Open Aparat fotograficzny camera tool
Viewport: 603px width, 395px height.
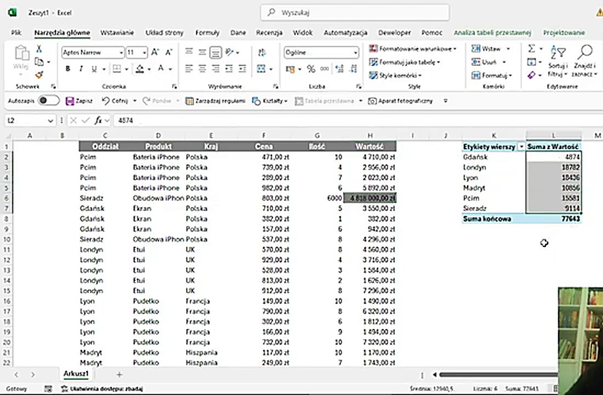(x=400, y=101)
